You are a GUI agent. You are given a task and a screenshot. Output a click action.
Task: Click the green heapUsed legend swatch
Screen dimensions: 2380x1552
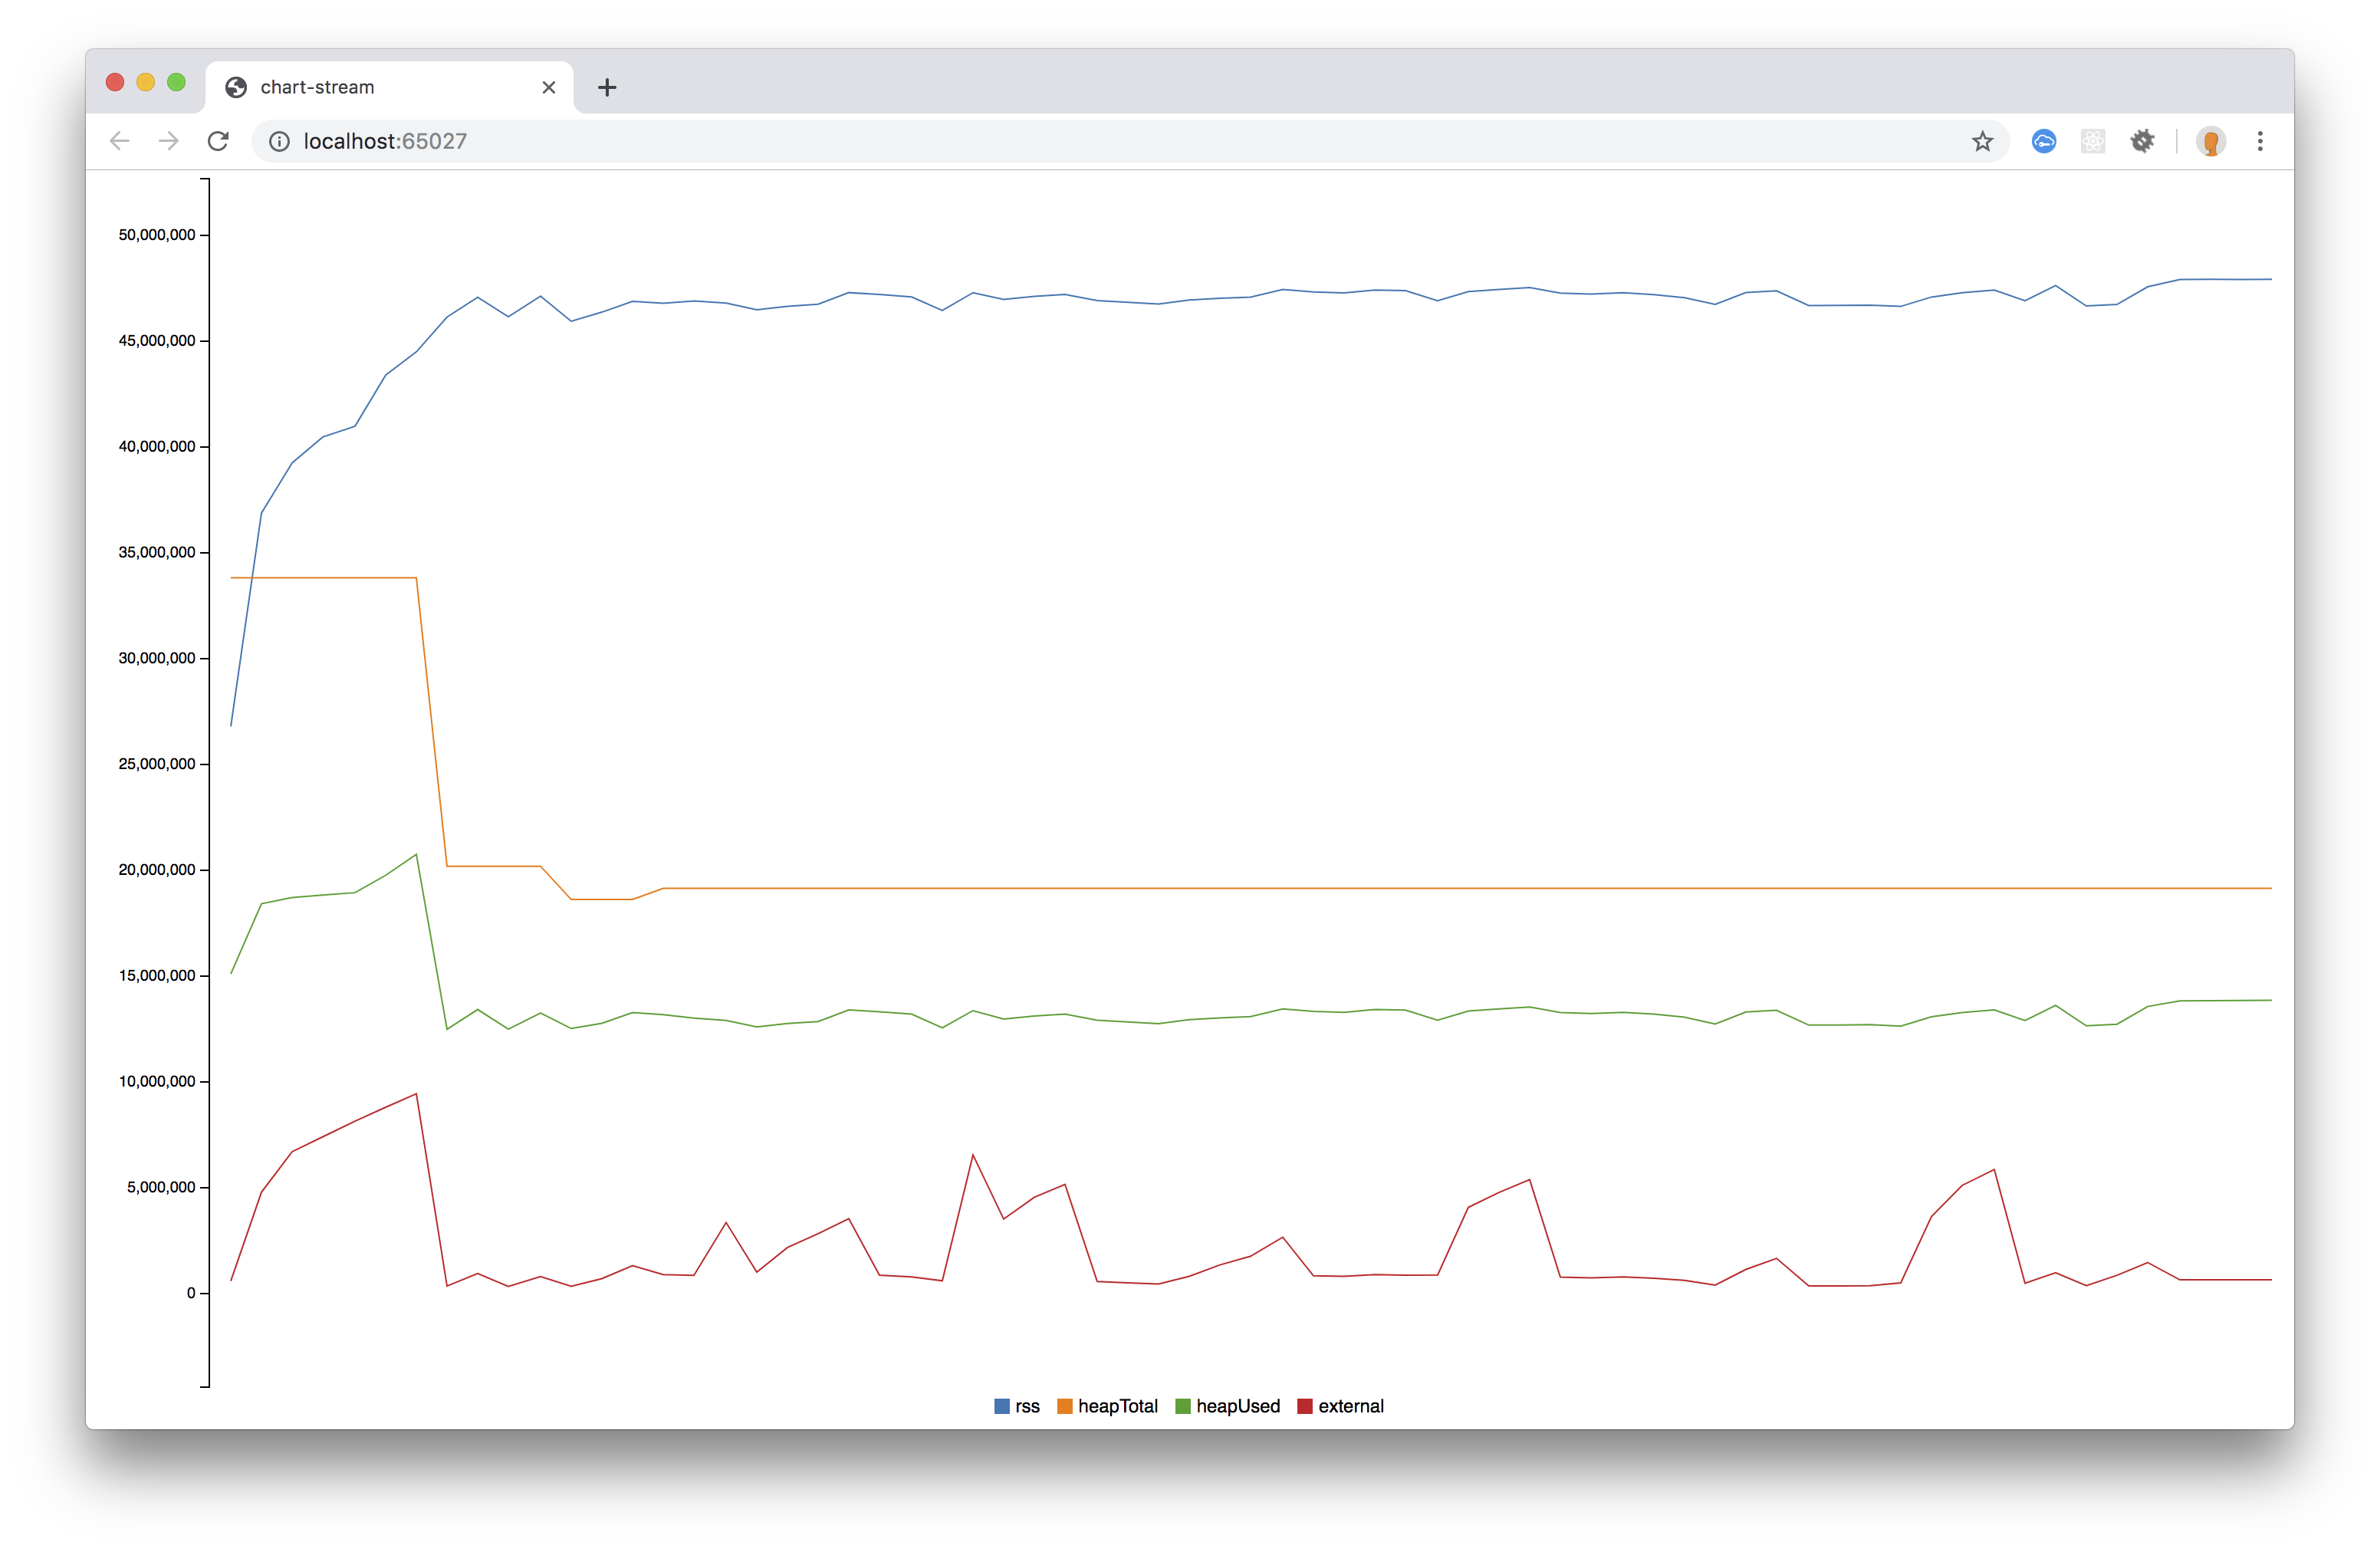click(1183, 1406)
